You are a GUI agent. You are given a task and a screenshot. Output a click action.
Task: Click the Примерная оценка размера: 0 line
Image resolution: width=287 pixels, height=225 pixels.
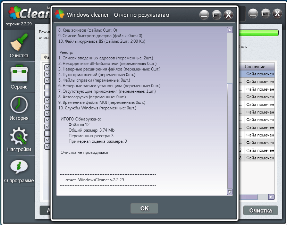pos(98,141)
